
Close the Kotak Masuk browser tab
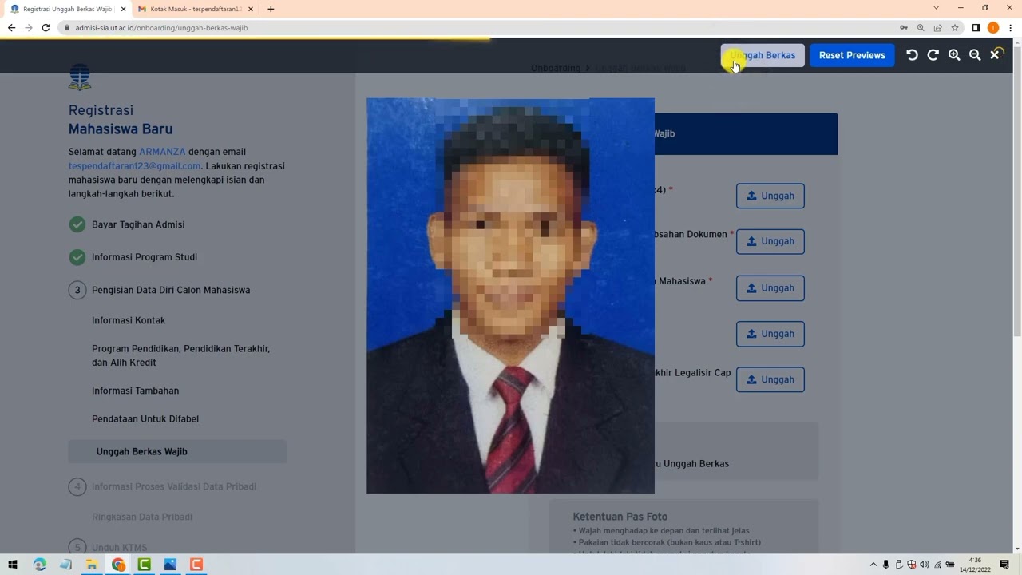coord(251,9)
